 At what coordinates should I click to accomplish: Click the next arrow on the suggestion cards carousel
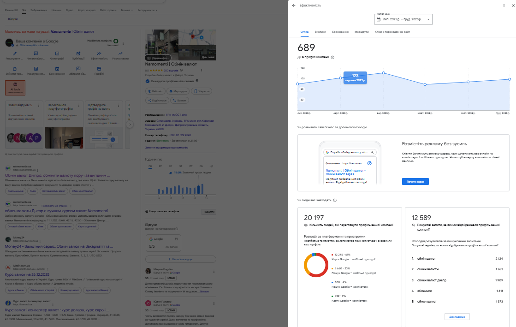pyautogui.click(x=130, y=124)
